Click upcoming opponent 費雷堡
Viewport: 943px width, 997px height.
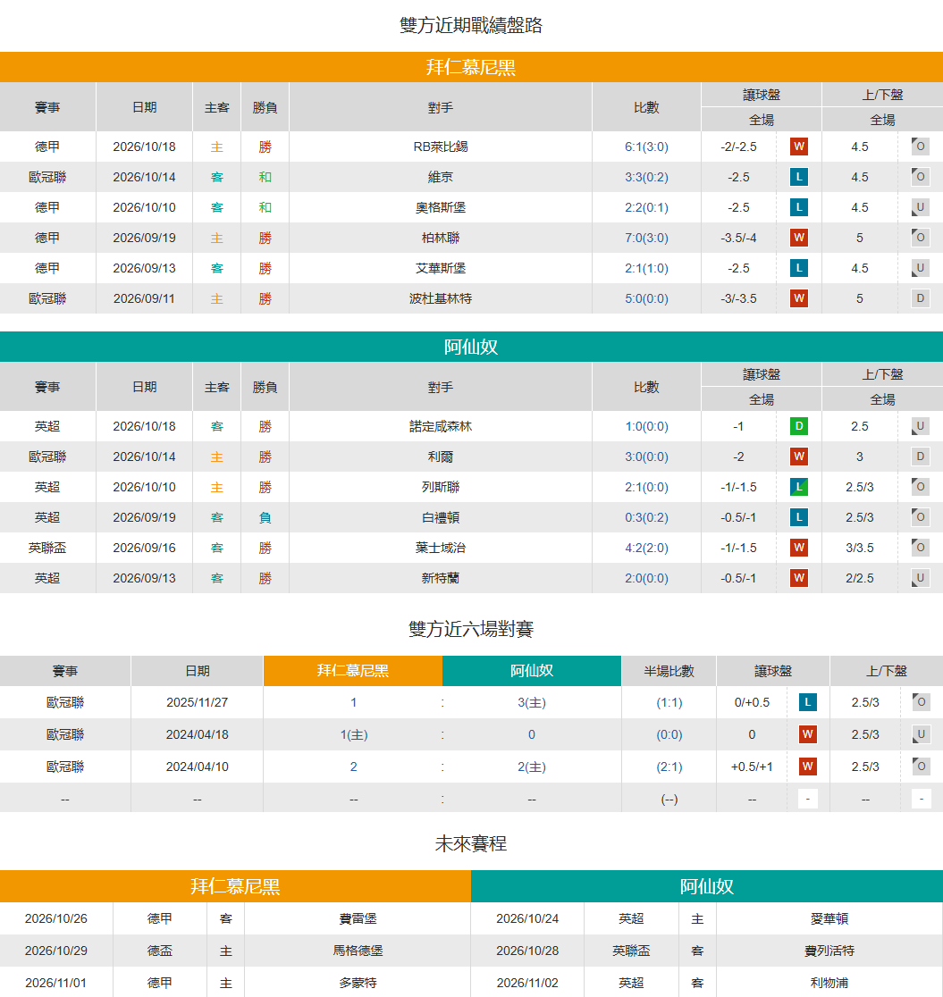358,918
